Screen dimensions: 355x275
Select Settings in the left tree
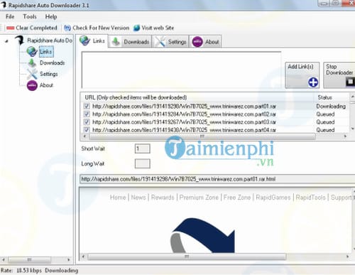(x=49, y=74)
